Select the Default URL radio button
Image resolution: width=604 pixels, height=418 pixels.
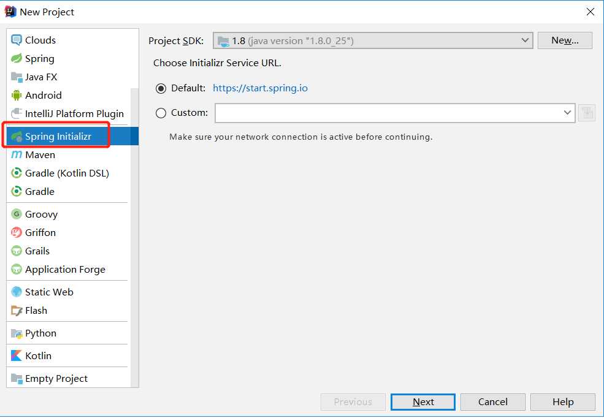[x=161, y=88]
